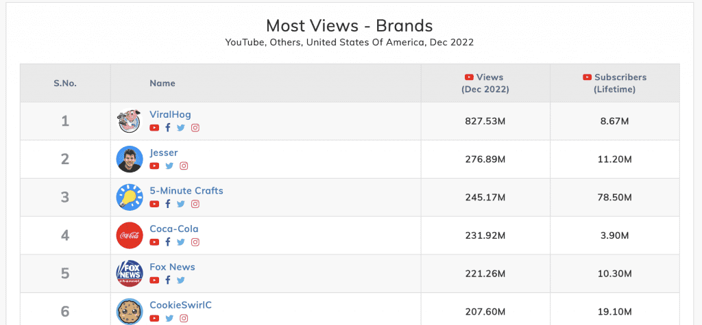
Task: Click the Fox News logo thumbnail
Action: tap(130, 273)
